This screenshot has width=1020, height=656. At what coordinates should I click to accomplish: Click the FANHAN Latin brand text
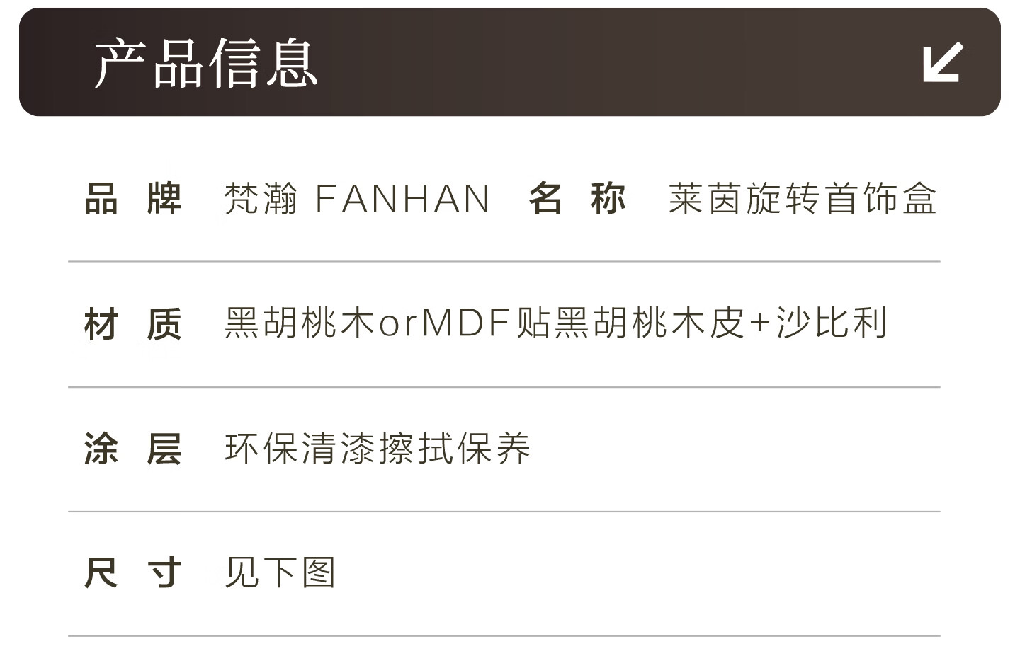pyautogui.click(x=402, y=199)
